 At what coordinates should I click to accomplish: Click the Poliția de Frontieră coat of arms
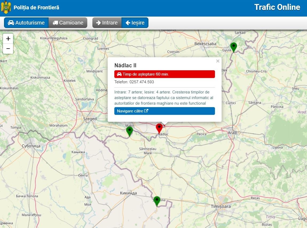[x=6, y=7]
